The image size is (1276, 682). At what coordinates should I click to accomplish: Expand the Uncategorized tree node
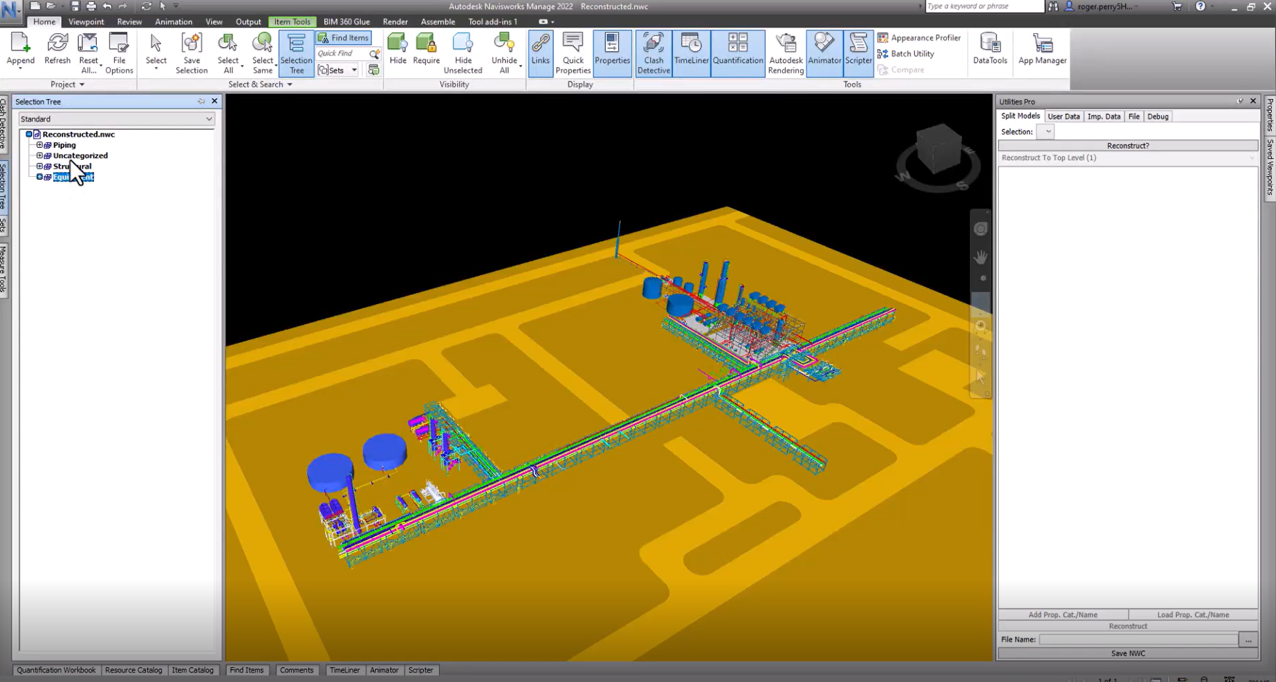[x=39, y=155]
